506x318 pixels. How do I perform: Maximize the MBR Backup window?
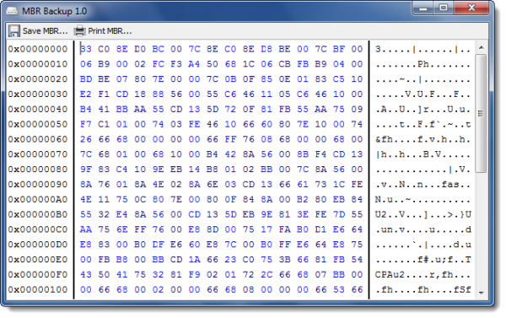444,8
